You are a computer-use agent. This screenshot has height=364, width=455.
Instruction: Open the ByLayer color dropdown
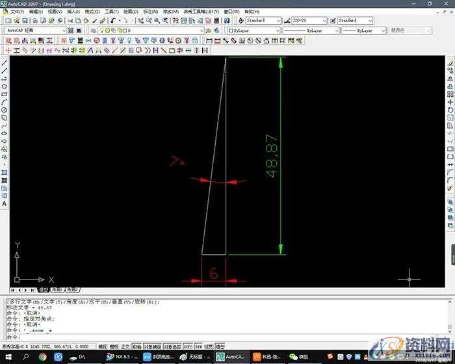[x=278, y=31]
